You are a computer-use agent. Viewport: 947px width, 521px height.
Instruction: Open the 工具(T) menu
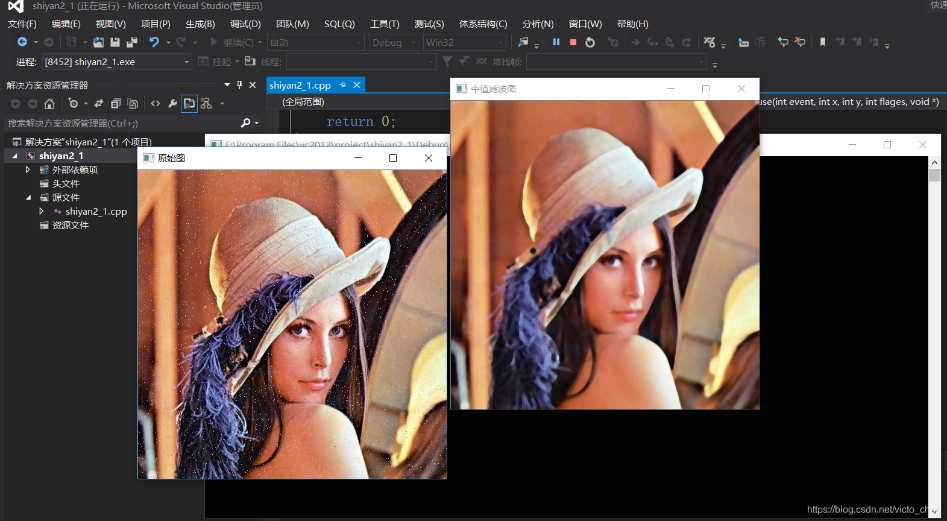tap(385, 24)
